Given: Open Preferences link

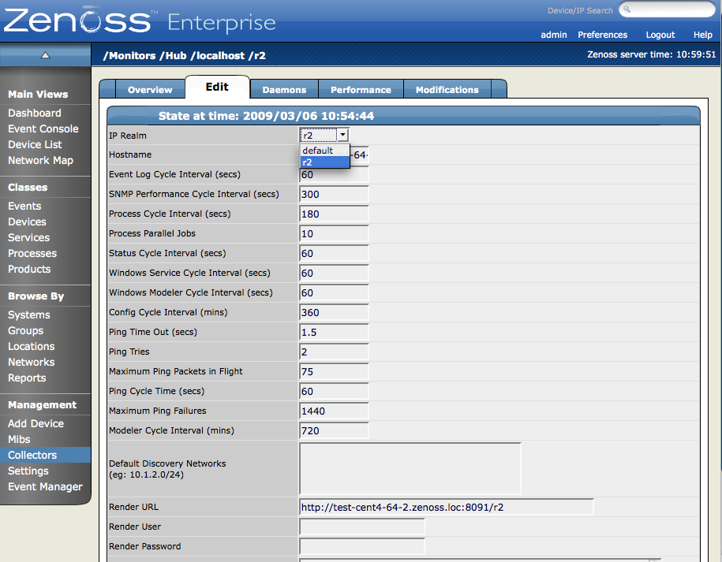Looking at the screenshot, I should (602, 35).
